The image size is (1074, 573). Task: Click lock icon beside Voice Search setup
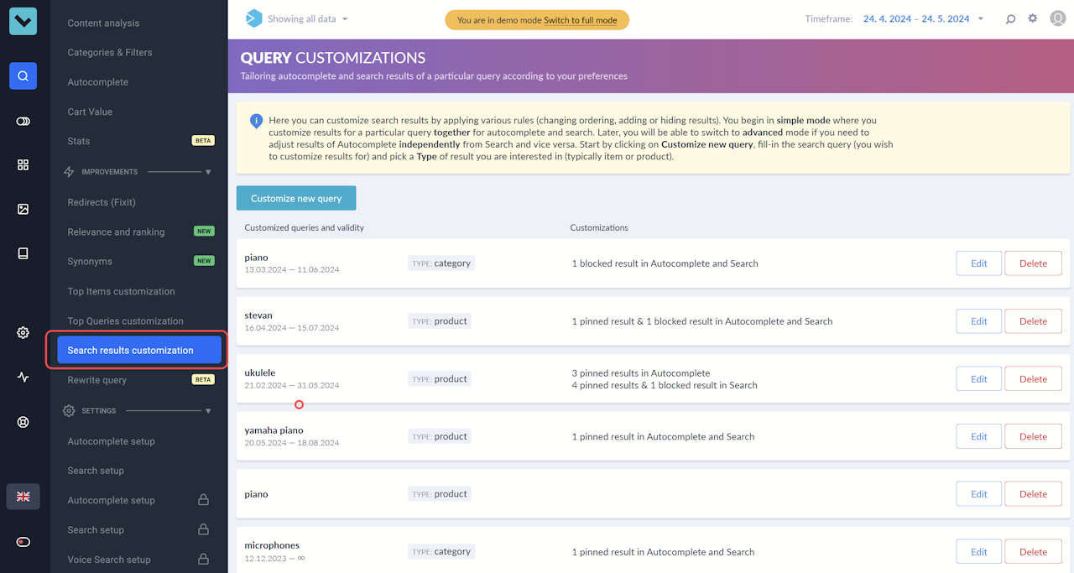point(203,559)
